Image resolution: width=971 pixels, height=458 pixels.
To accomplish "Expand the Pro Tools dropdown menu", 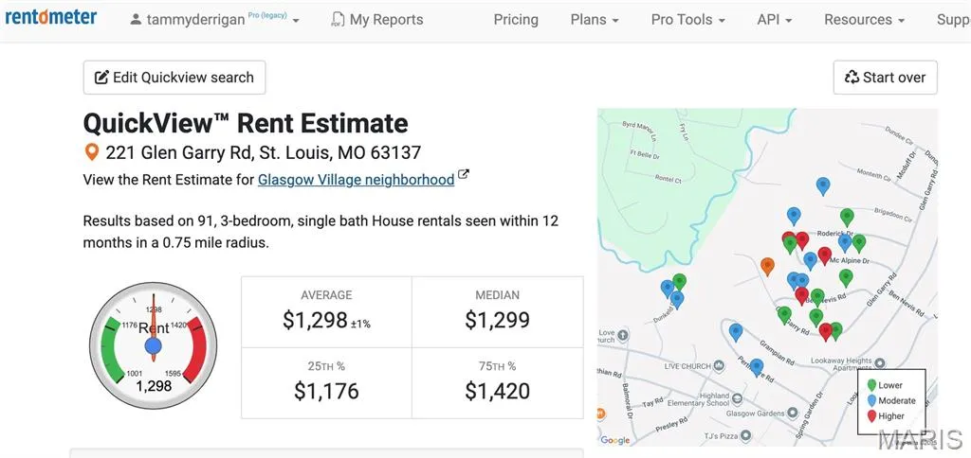I will click(x=688, y=20).
